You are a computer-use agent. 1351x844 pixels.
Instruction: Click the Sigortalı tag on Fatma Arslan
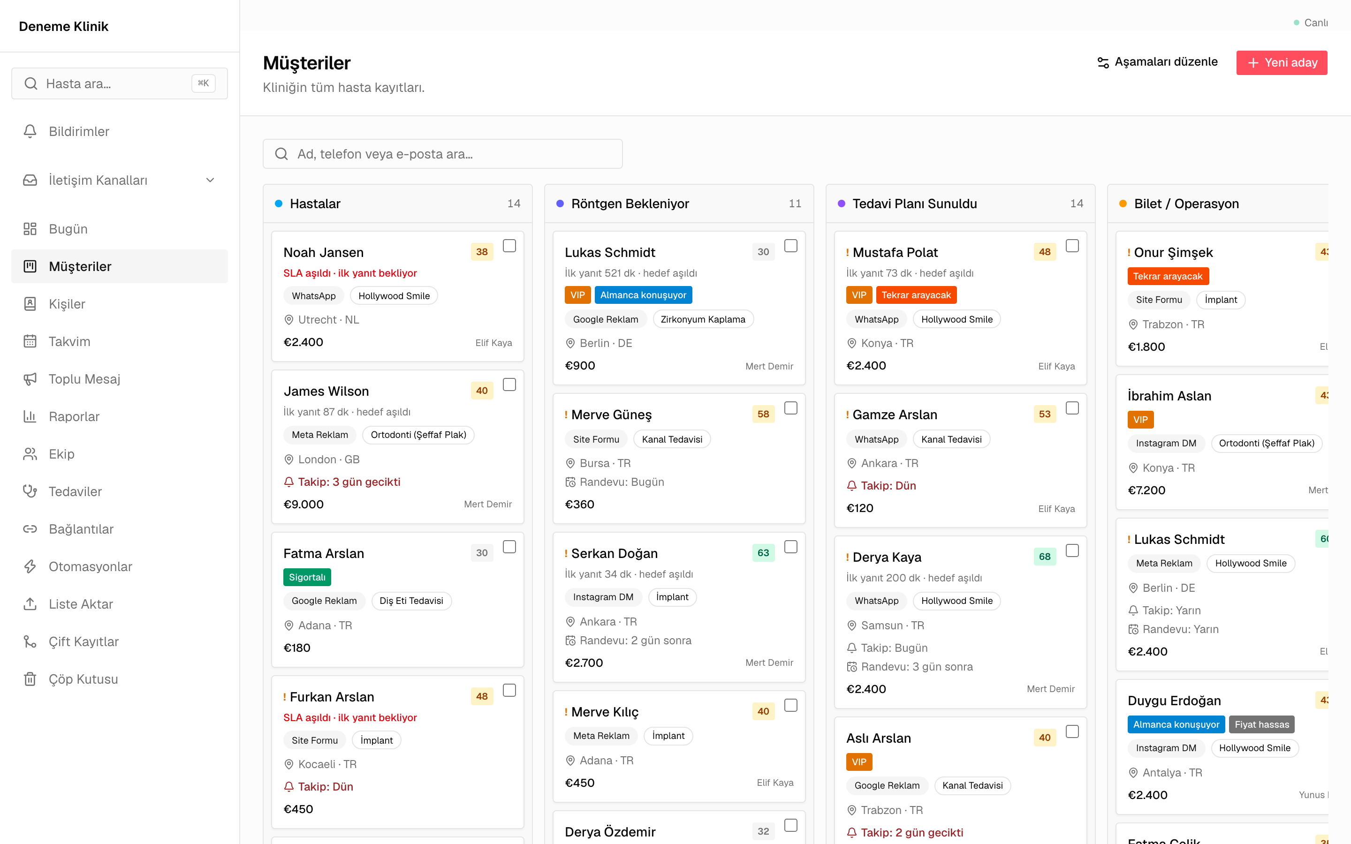click(x=307, y=577)
